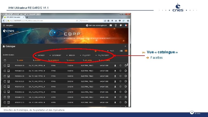Open the Pocket shield icon in toolbar
This screenshot has height=117, width=208.
pyautogui.click(x=120, y=21)
